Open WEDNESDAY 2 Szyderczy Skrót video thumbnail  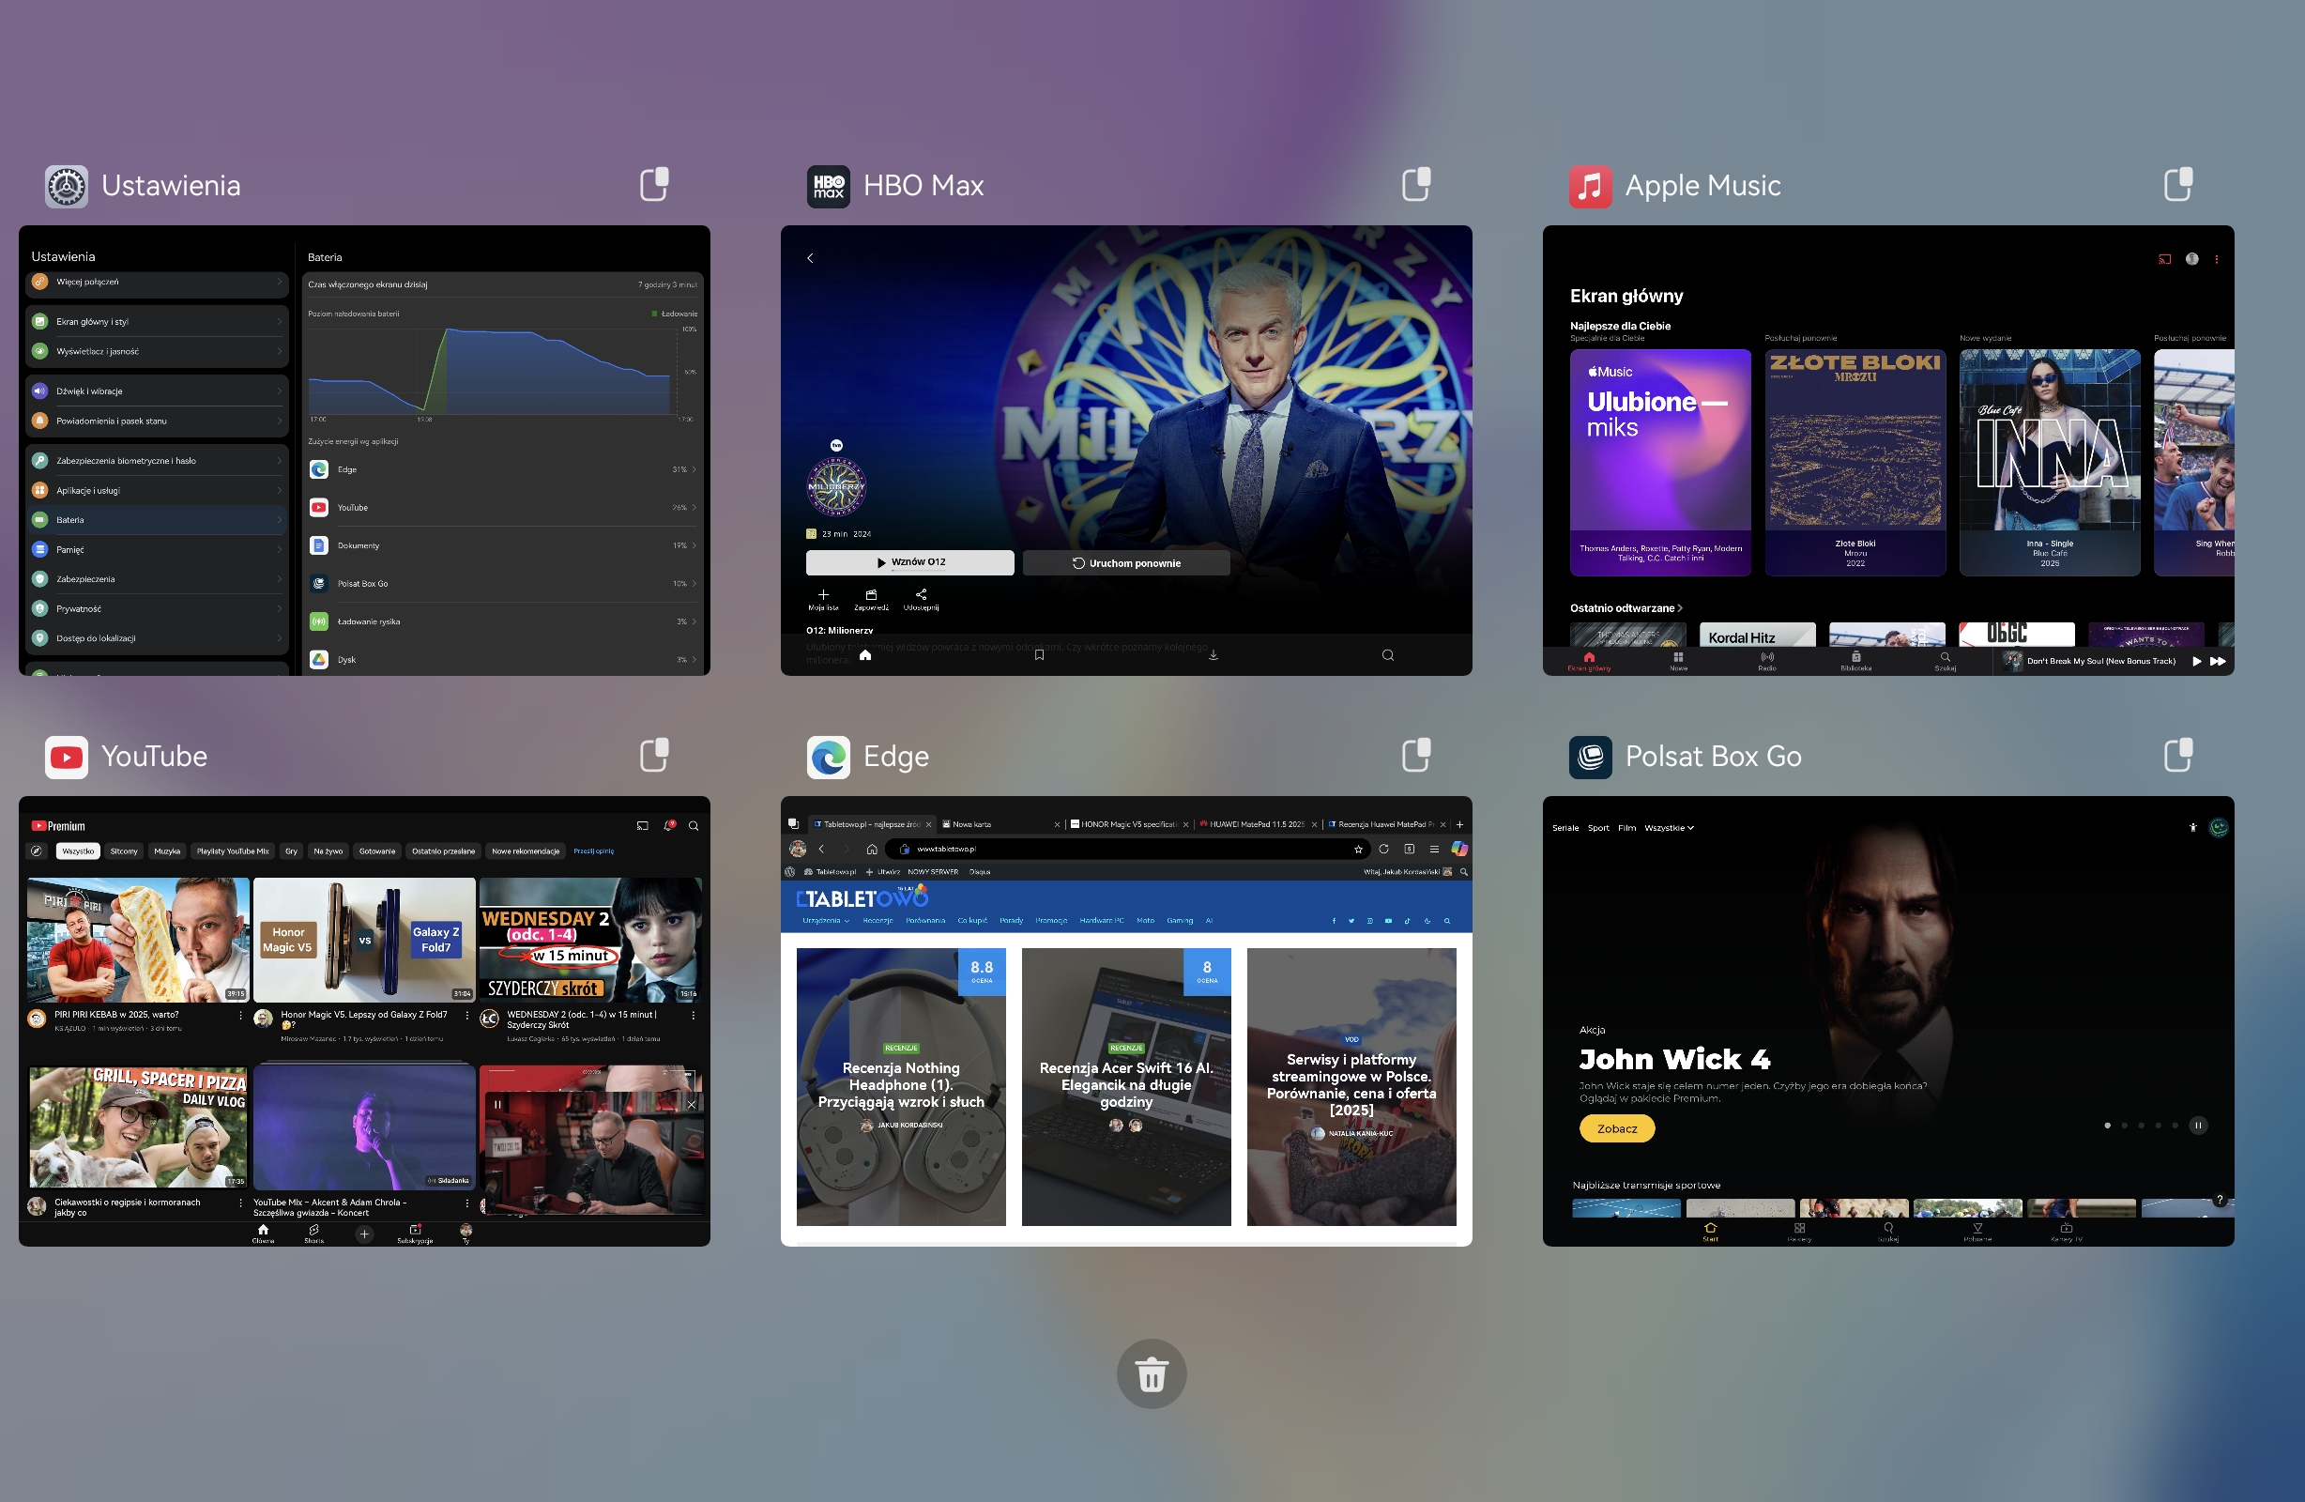(589, 939)
